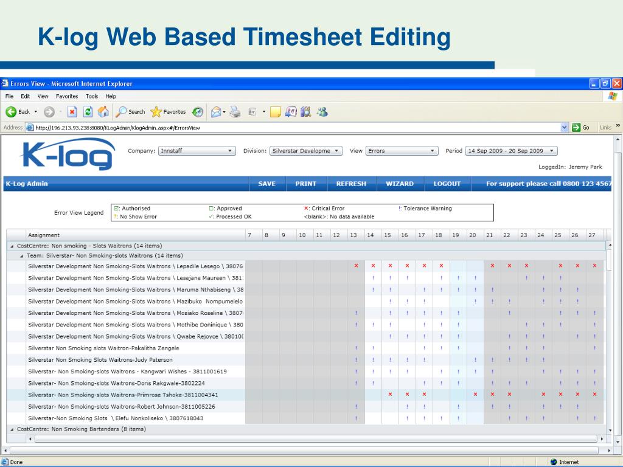Image resolution: width=623 pixels, height=467 pixels.
Task: Print page with printer toolbar icon
Action: (x=235, y=112)
